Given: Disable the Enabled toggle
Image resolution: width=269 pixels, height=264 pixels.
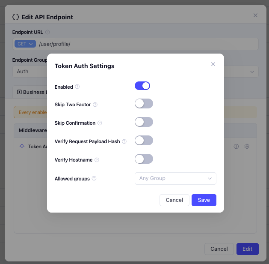Looking at the screenshot, I should (x=142, y=86).
